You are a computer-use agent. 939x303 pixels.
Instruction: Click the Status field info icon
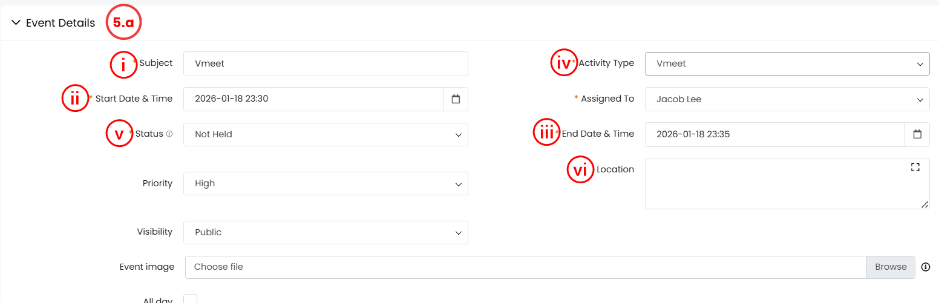click(169, 134)
